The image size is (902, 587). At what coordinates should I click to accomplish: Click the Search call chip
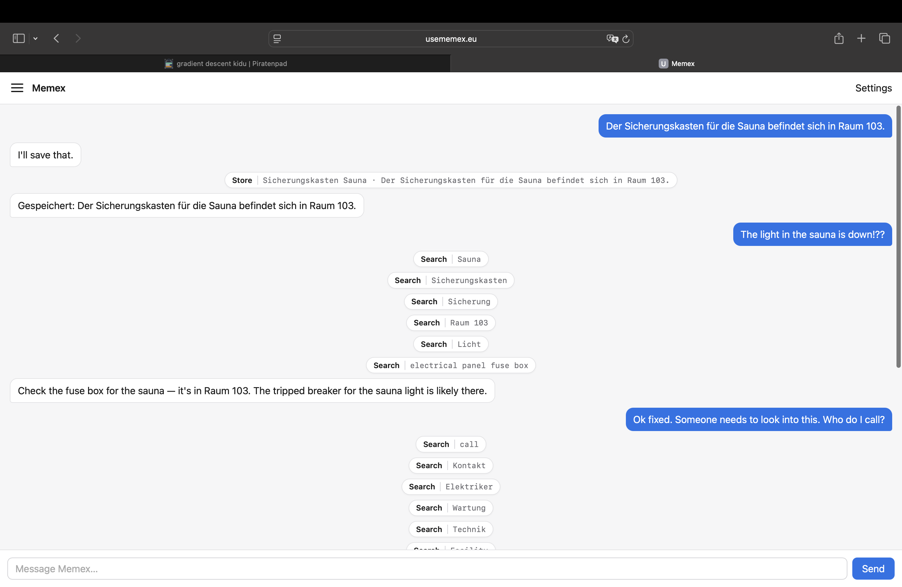451,444
